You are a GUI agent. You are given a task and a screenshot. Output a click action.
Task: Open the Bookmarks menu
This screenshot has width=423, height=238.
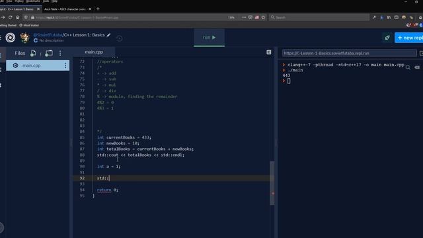click(33, 1)
